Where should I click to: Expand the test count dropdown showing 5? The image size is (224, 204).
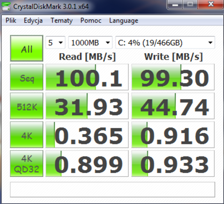coord(55,42)
